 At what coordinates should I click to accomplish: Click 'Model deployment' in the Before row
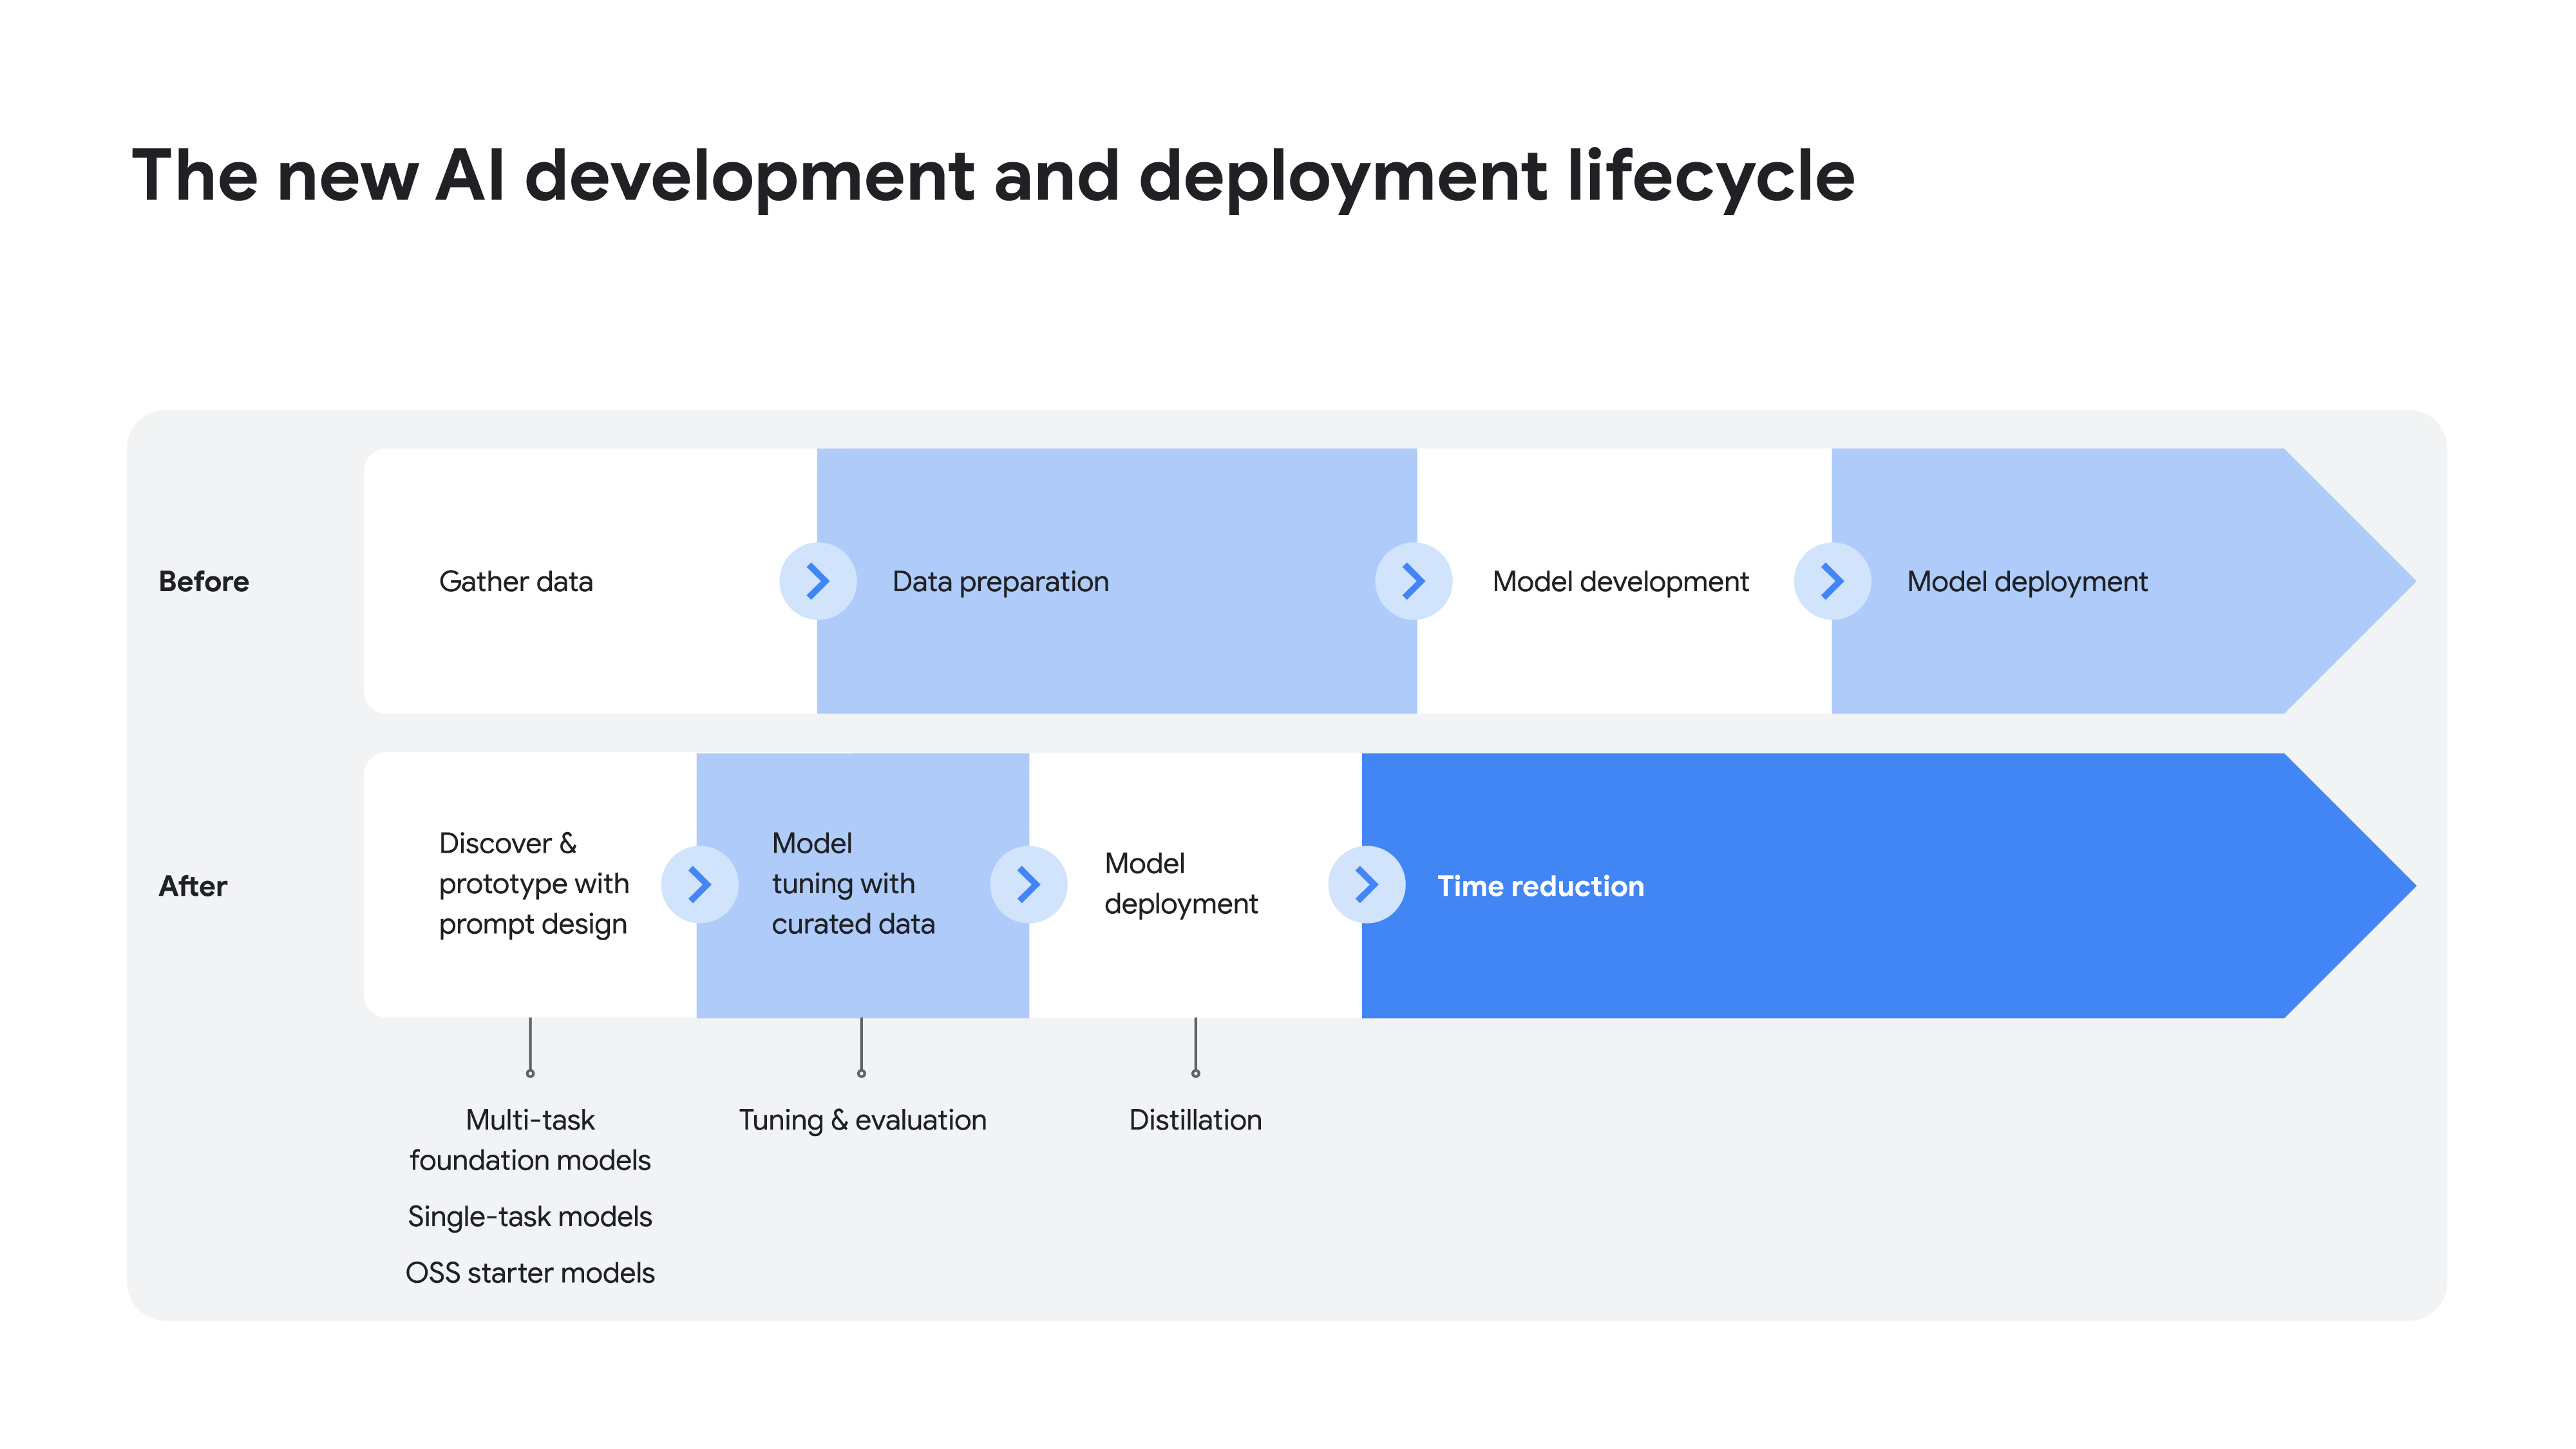[2027, 582]
